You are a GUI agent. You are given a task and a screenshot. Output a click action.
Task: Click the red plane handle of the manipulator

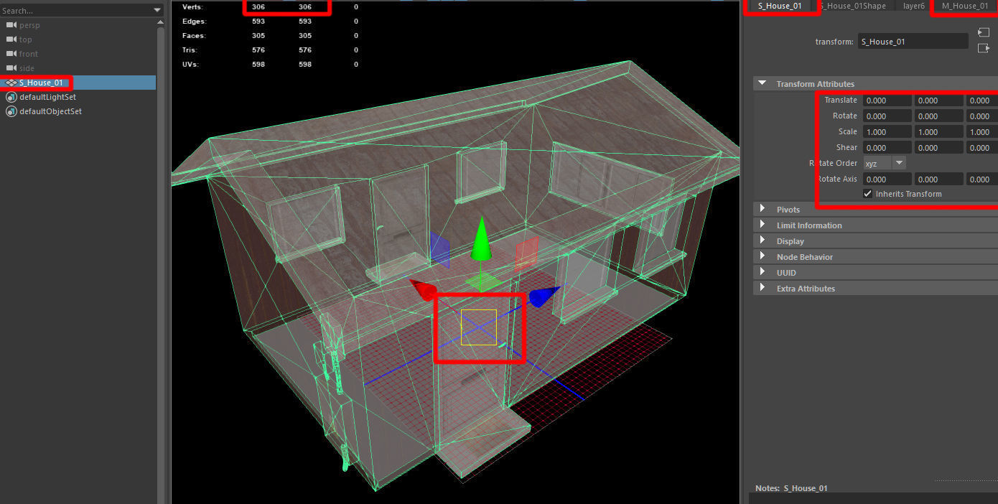[526, 253]
